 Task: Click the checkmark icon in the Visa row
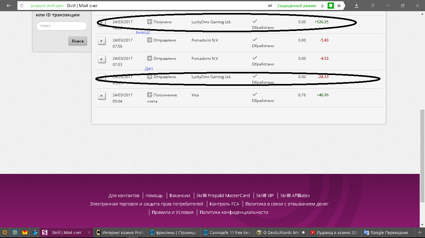coord(255,94)
